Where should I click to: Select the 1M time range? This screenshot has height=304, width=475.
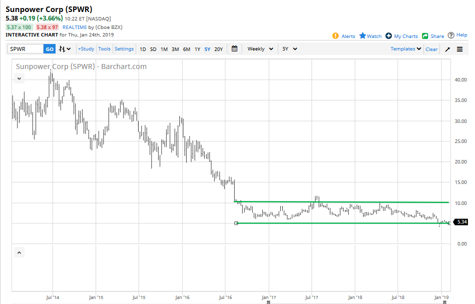tap(164, 49)
